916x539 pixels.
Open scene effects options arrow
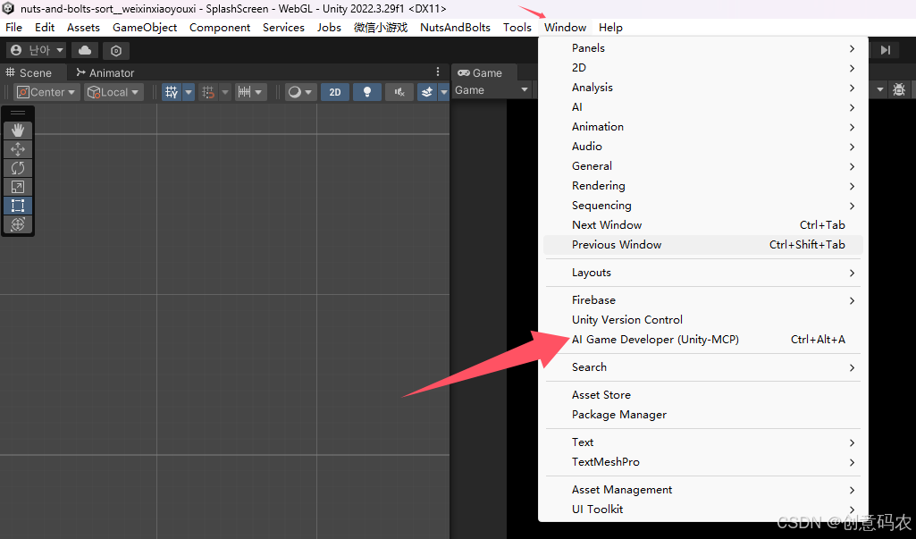443,92
